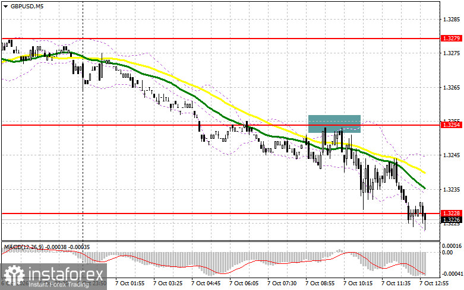
Task: Click the MACD 0.00016 scale value
Action: (452, 246)
